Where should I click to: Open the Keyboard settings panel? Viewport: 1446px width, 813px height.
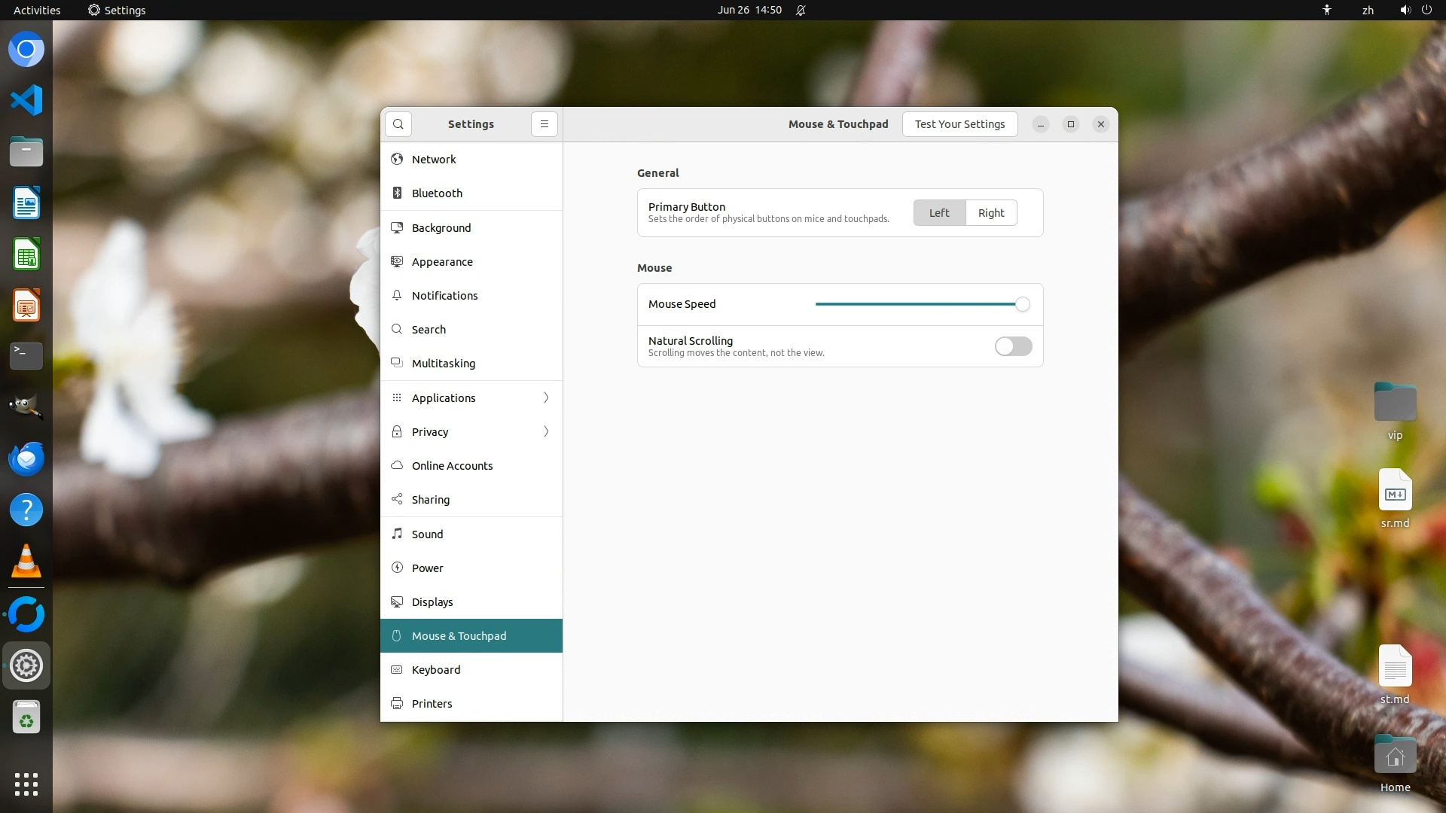click(x=436, y=670)
